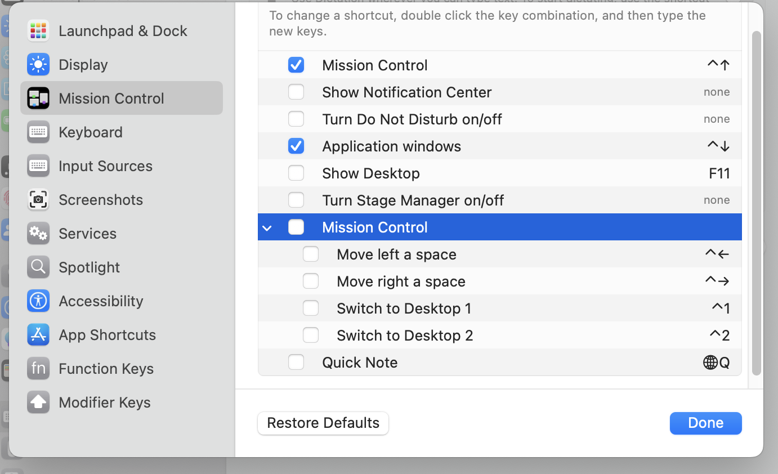Open the Services gear icon
Viewport: 778px width, 474px height.
tap(38, 234)
